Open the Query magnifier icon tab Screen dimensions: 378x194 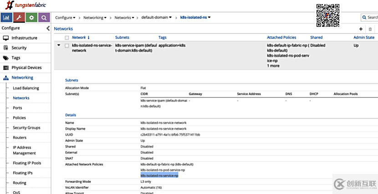44,18
